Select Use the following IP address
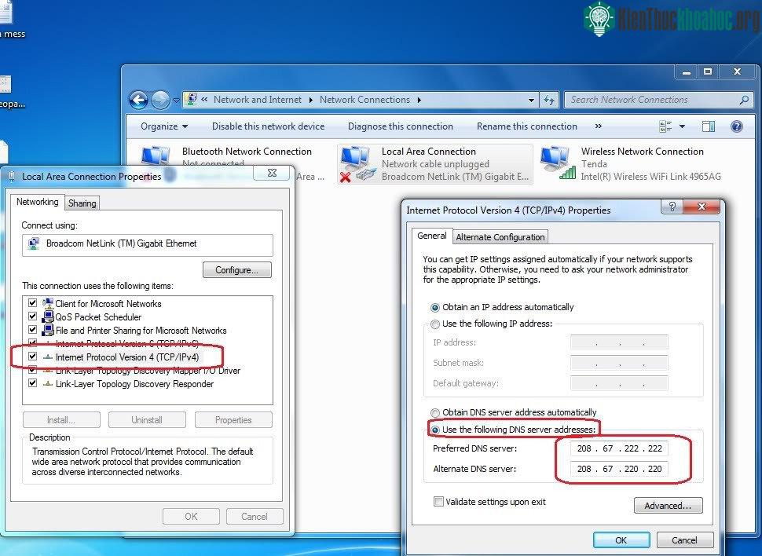 [x=435, y=324]
